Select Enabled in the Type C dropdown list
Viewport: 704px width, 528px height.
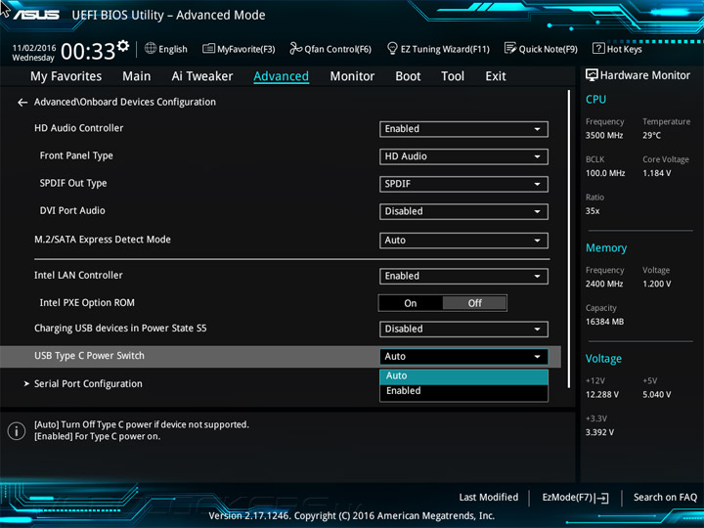tap(463, 391)
